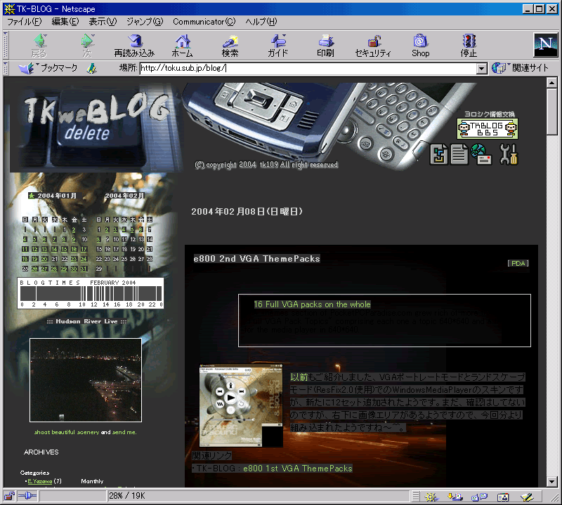This screenshot has width=562, height=505.
Task: Click the BLOGTIMES February 2004 chart
Action: (91, 293)
